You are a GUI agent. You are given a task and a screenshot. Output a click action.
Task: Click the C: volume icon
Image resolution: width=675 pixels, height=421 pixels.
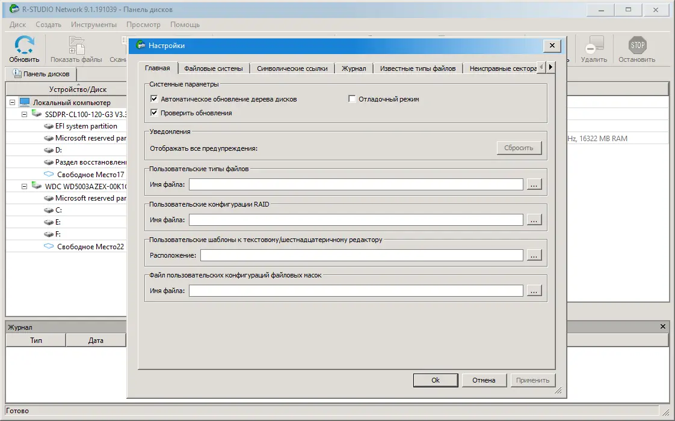49,210
